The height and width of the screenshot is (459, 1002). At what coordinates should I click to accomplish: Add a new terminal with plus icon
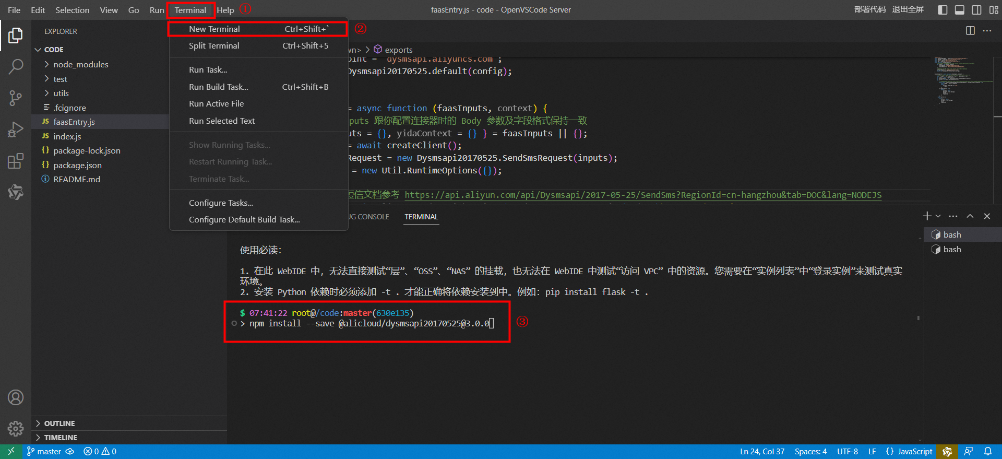point(927,216)
